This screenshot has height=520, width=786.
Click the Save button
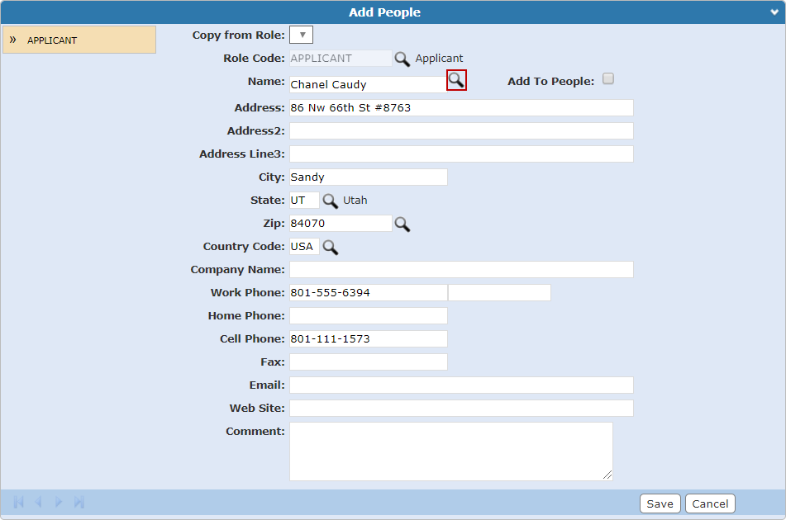660,503
